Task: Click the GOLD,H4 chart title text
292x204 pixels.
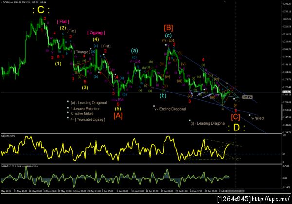Action: (24, 2)
